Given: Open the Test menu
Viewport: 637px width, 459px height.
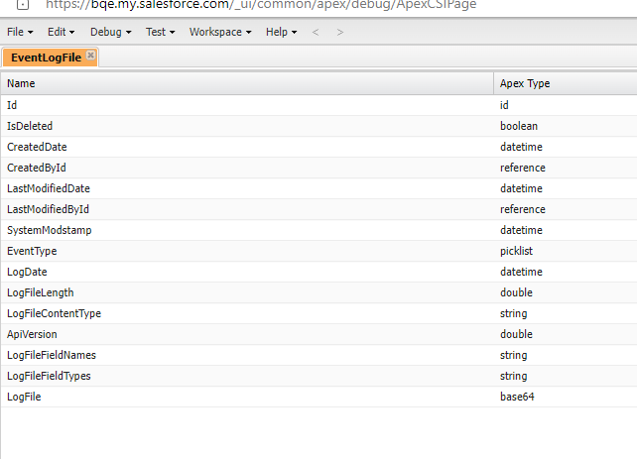Looking at the screenshot, I should click(160, 32).
